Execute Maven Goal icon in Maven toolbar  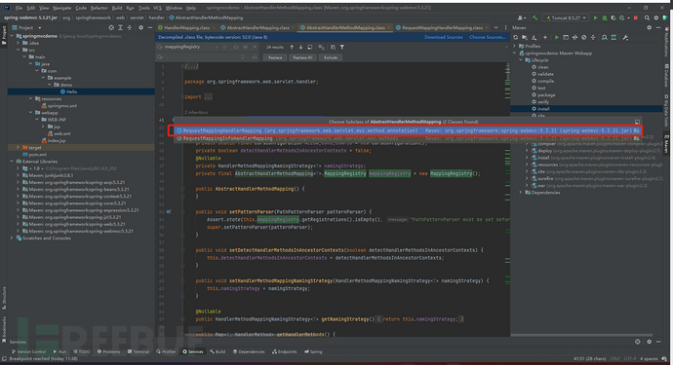[566, 37]
